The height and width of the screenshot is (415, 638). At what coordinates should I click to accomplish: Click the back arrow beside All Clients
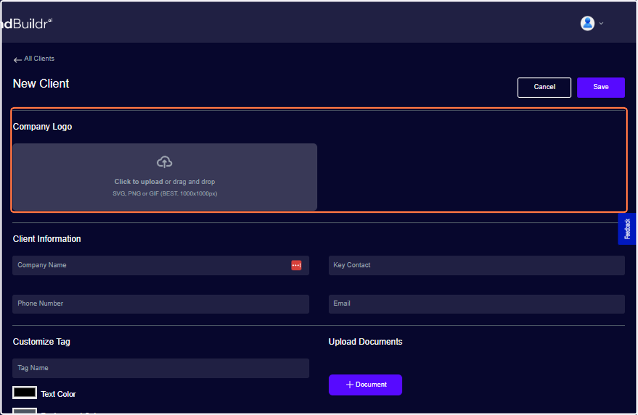tap(18, 60)
